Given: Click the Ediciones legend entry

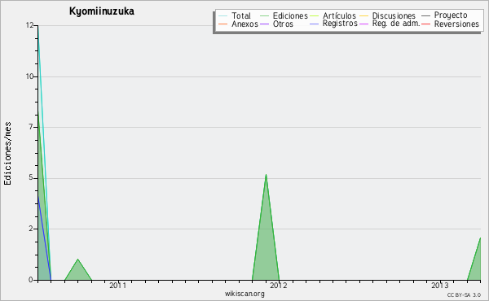Looking at the screenshot, I should [x=290, y=15].
